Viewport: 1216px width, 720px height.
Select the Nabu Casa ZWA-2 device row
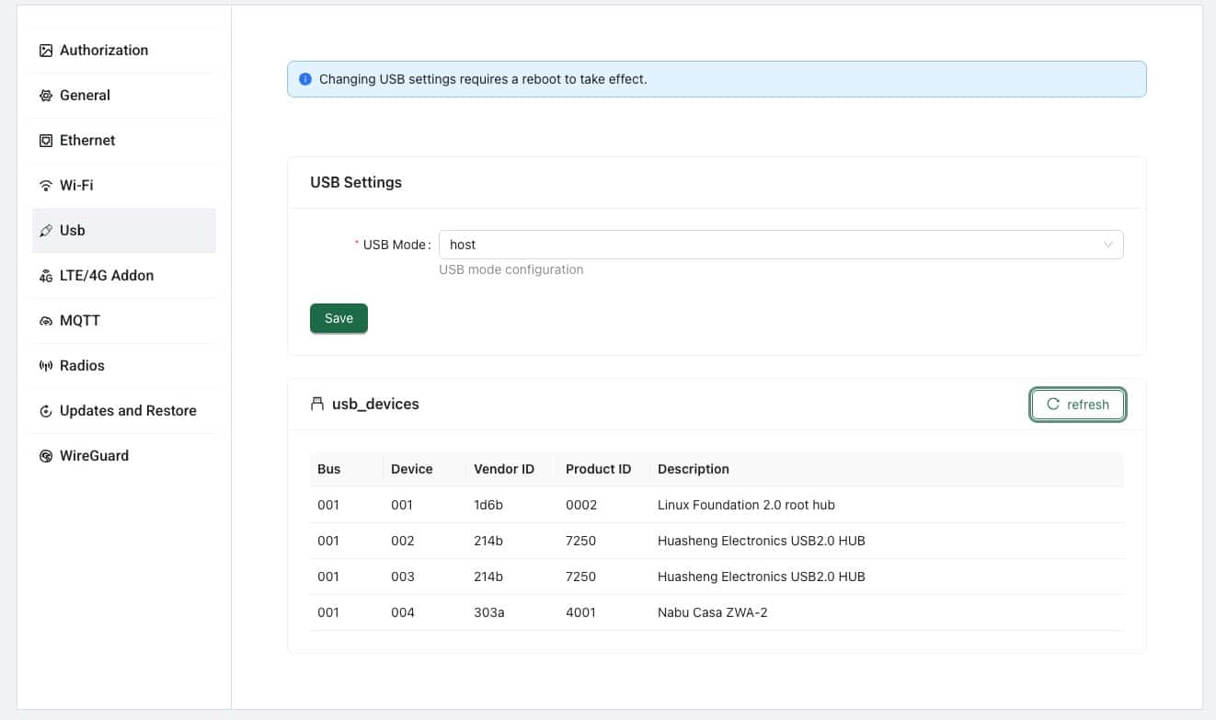point(712,612)
